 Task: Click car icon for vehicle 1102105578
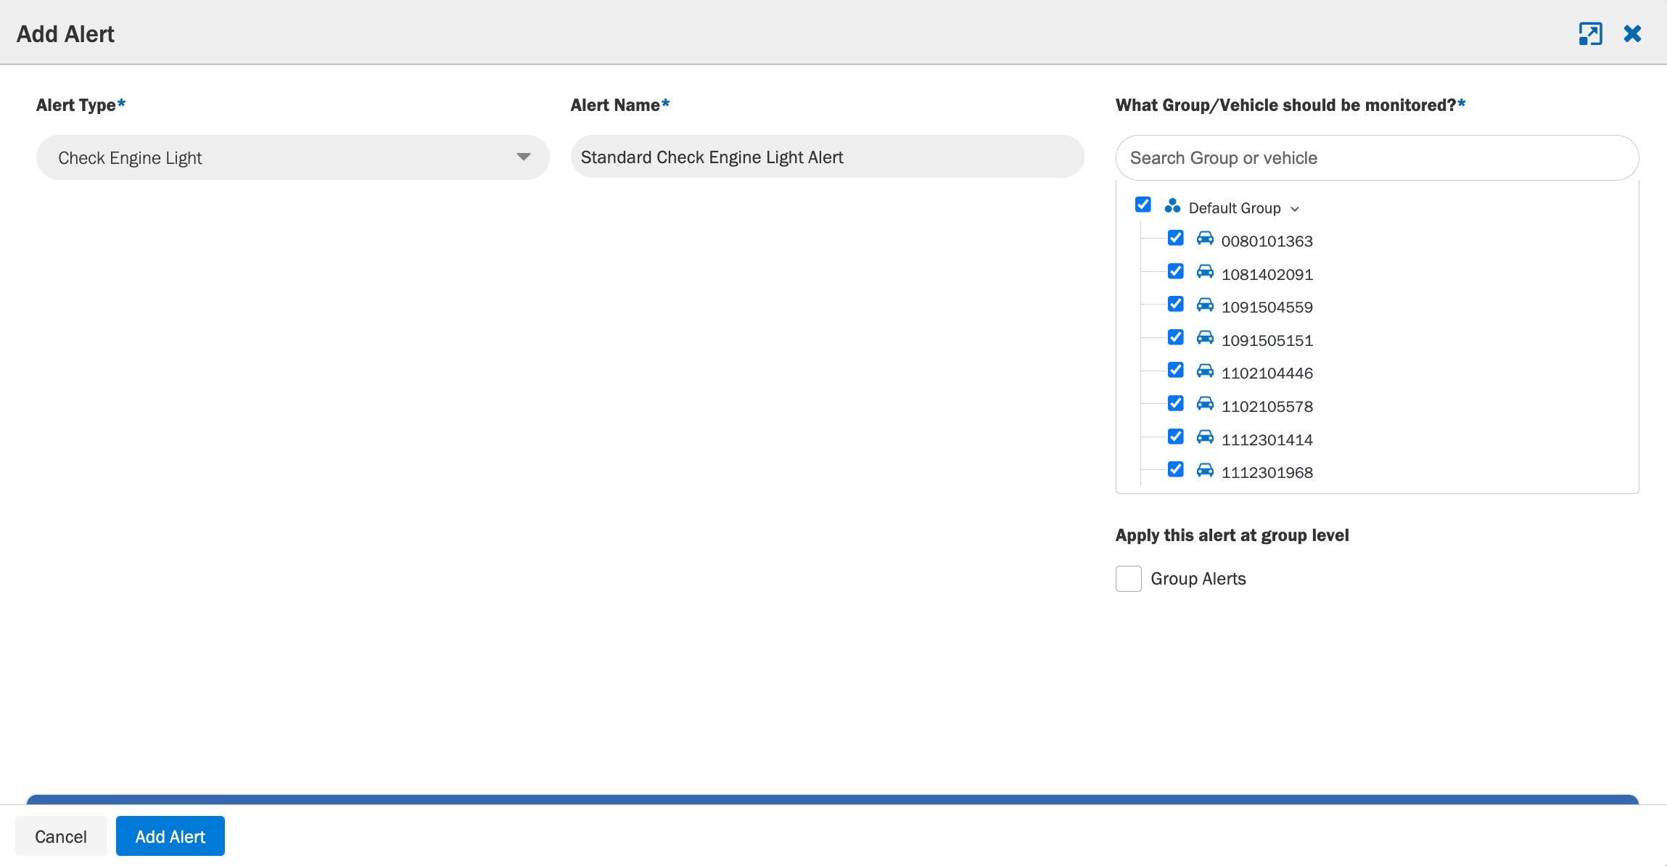click(1205, 403)
